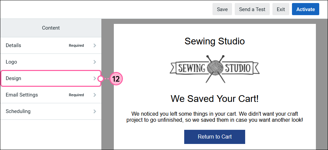Exit the email editor

(x=281, y=9)
